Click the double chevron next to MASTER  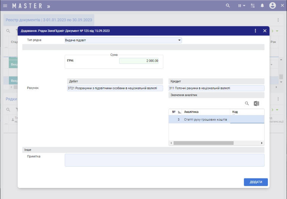point(48,6)
